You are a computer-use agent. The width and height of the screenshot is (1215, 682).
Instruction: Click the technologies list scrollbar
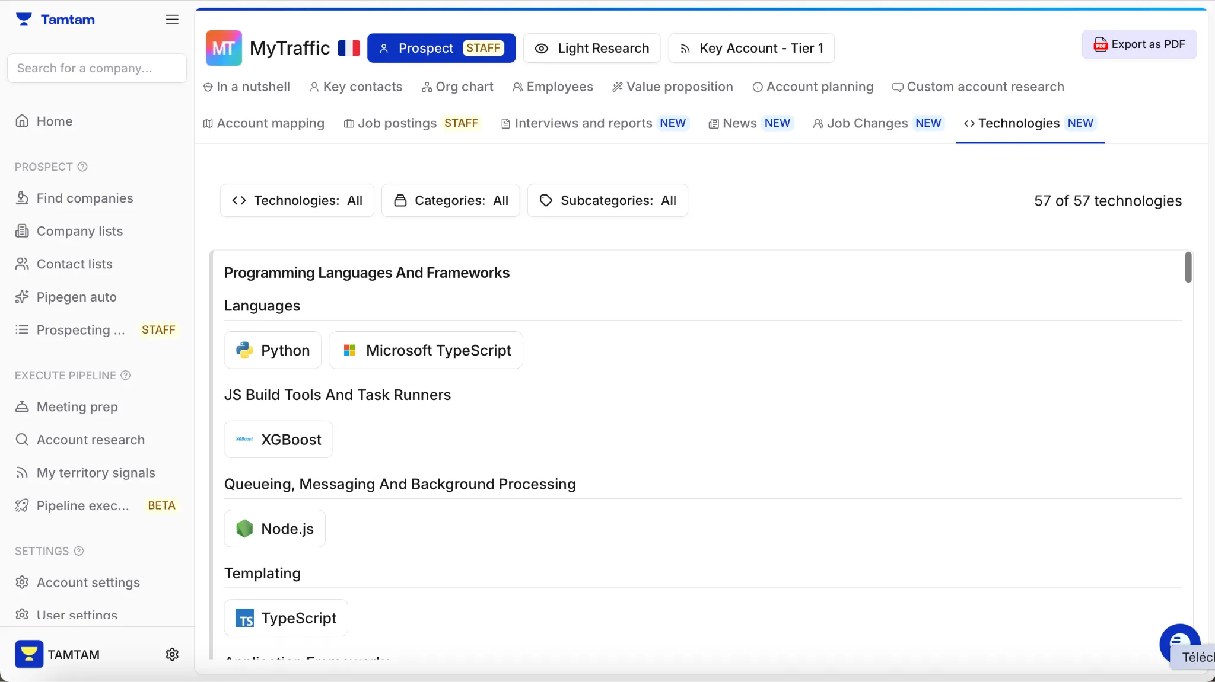tap(1188, 267)
